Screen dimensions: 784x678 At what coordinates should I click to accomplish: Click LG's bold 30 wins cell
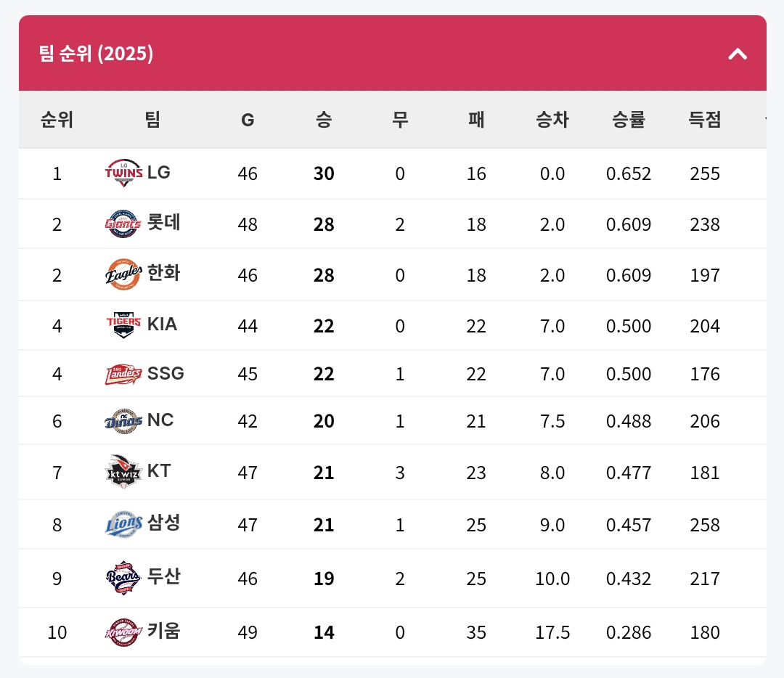324,173
